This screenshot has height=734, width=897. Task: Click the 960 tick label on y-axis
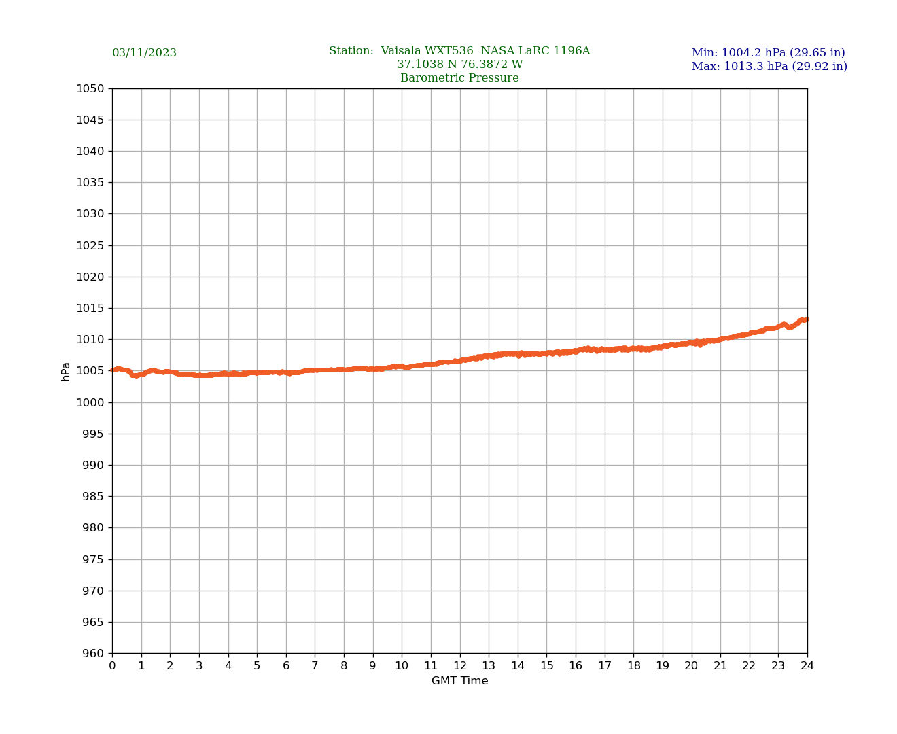(x=93, y=654)
